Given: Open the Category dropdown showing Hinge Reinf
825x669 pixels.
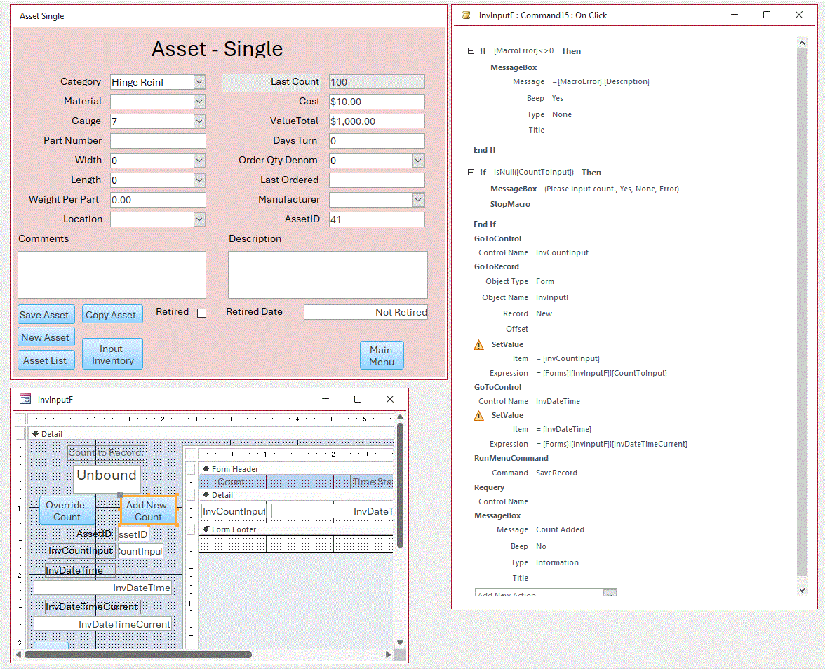Looking at the screenshot, I should (199, 82).
